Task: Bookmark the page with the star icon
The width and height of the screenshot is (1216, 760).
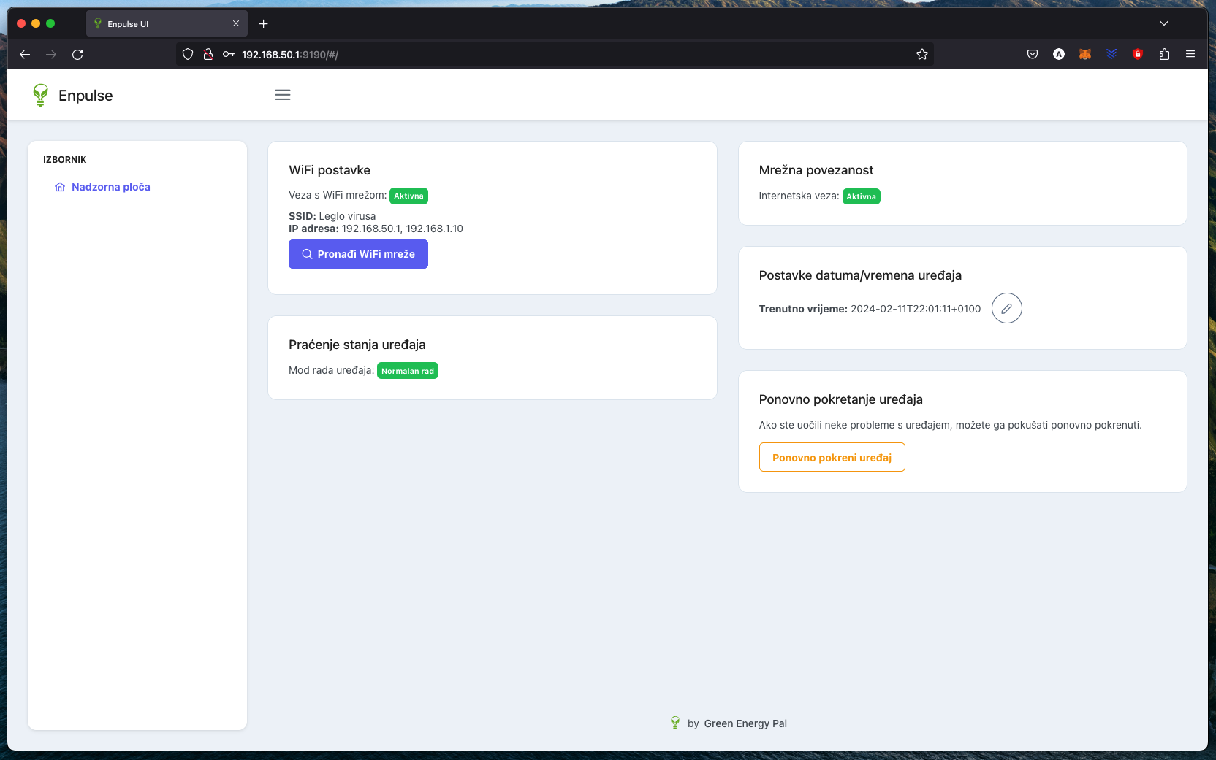Action: tap(921, 54)
